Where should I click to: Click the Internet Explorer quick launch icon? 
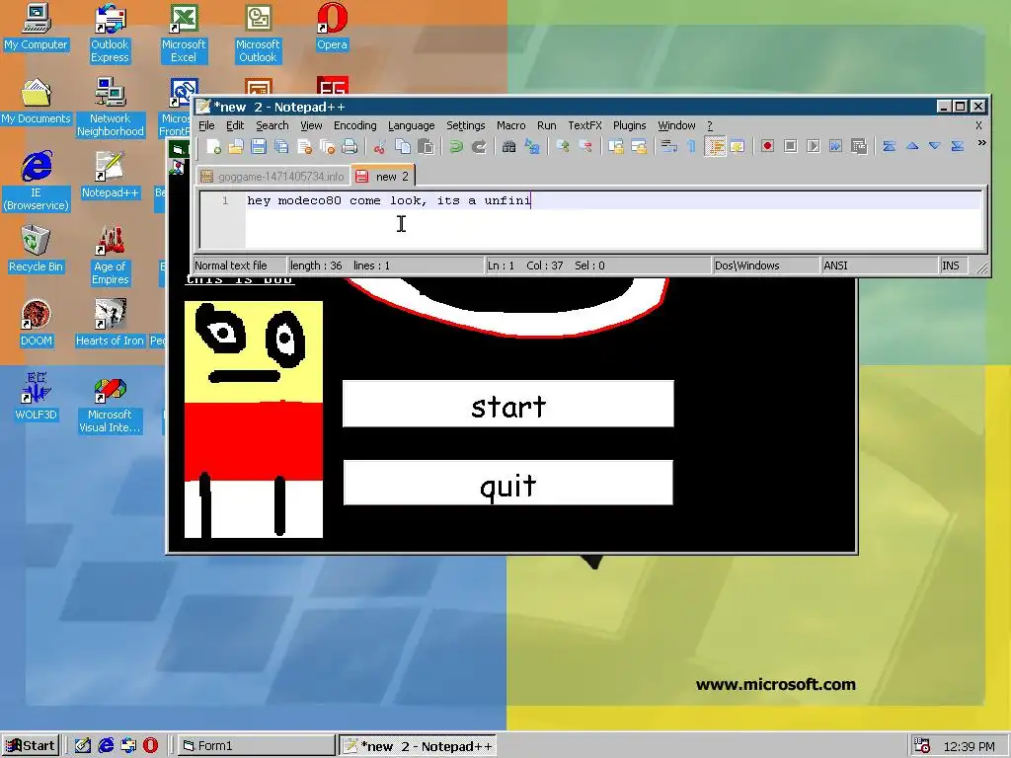(x=106, y=746)
